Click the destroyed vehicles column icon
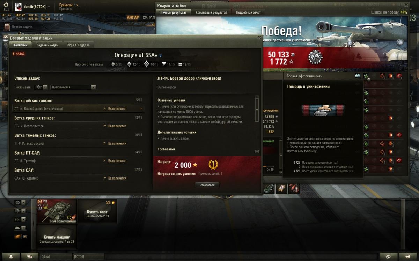Image resolution: width=419 pixels, height=261 pixels. 399,76
